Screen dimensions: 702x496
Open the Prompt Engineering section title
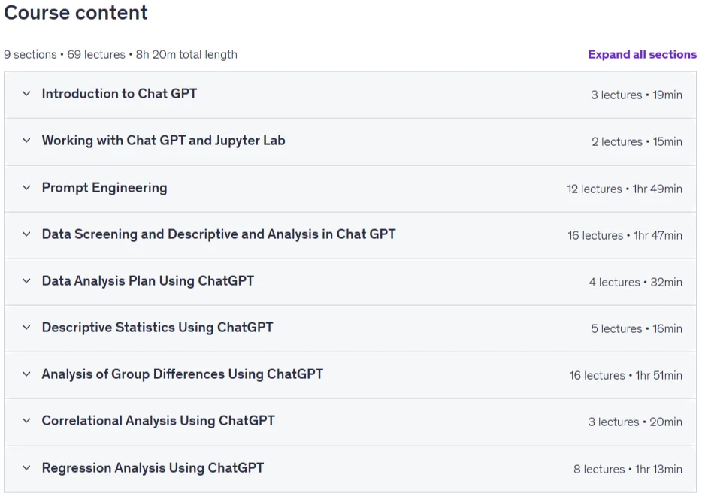[x=104, y=188]
